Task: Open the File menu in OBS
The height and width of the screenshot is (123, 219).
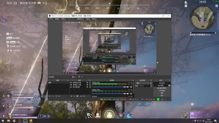Action: coord(51,19)
